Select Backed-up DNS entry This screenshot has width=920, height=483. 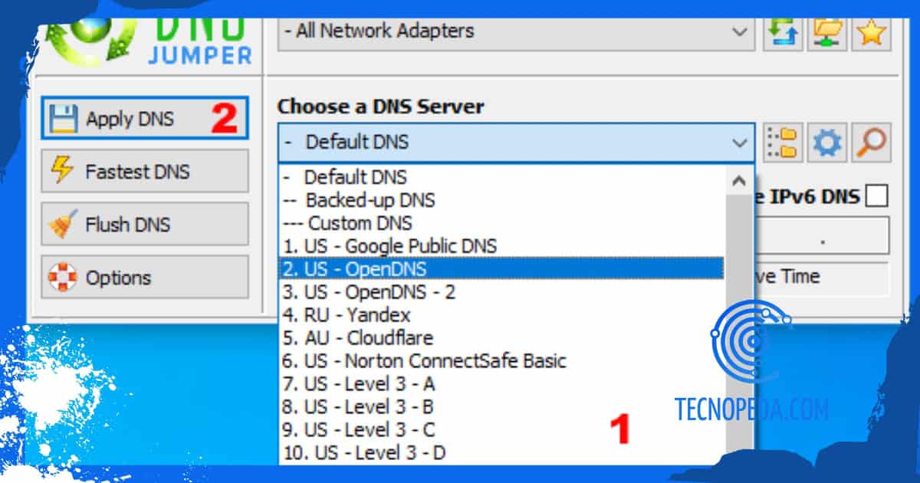pos(501,200)
